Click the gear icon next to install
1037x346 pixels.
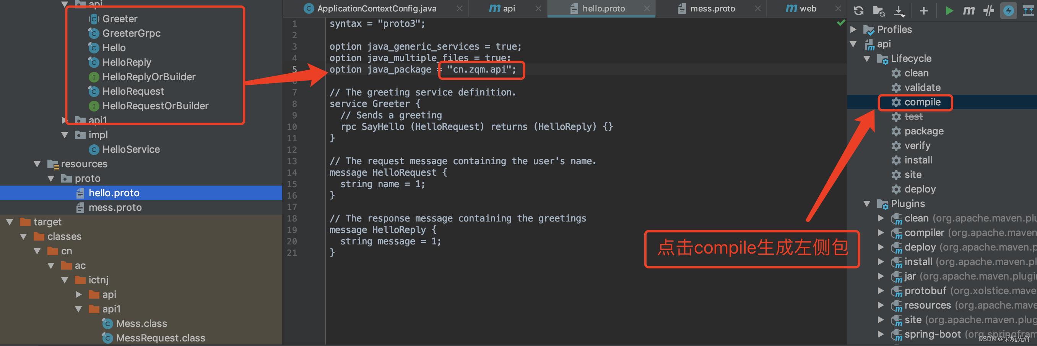click(x=896, y=160)
